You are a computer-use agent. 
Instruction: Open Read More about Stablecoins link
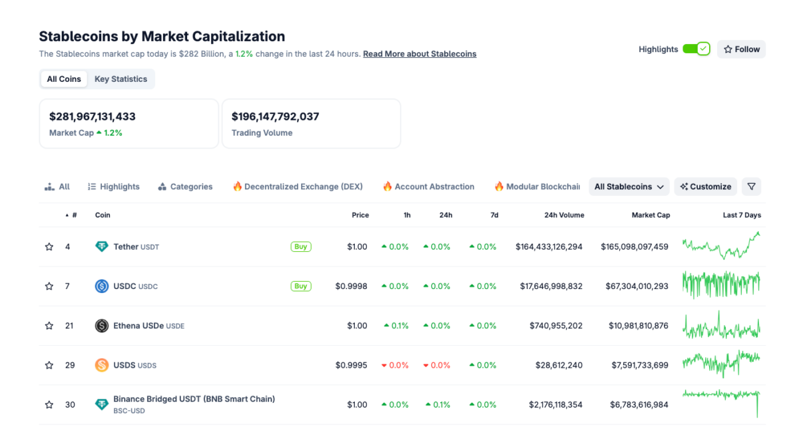pos(419,54)
